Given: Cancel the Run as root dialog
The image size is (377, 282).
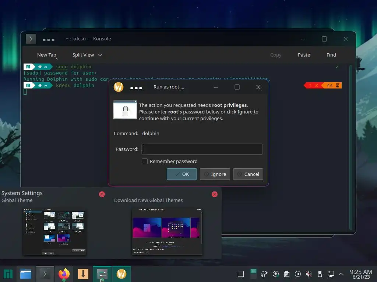Looking at the screenshot, I should coord(248,174).
